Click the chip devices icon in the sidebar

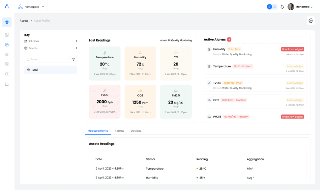(7, 54)
